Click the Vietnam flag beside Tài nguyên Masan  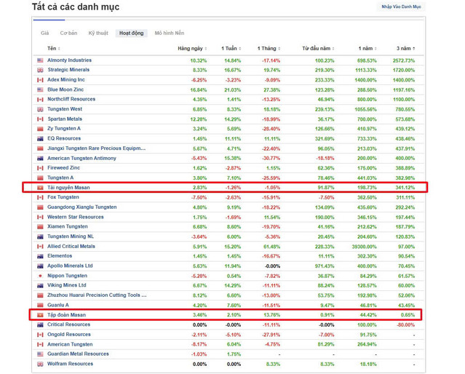click(x=41, y=188)
